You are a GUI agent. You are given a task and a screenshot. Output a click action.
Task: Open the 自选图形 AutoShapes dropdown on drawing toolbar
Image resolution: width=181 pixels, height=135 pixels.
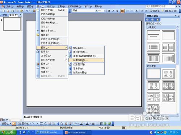[24, 123]
